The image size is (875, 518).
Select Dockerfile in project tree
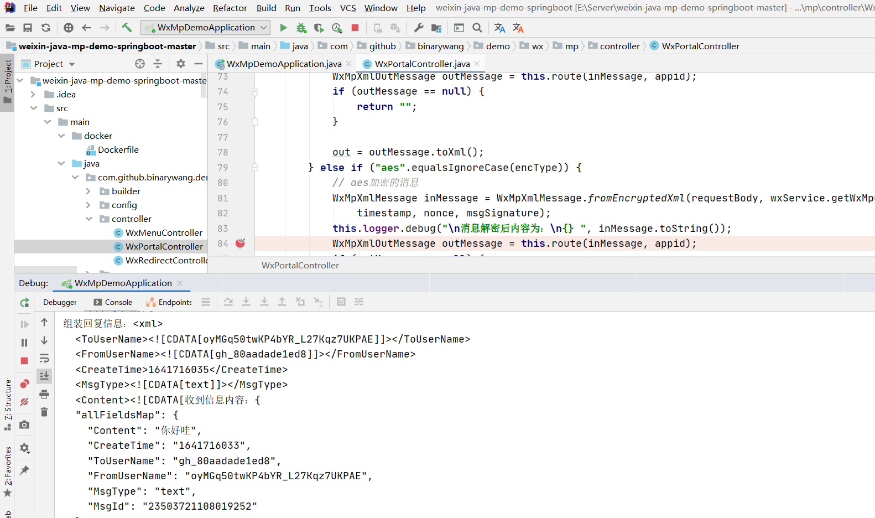coord(118,149)
